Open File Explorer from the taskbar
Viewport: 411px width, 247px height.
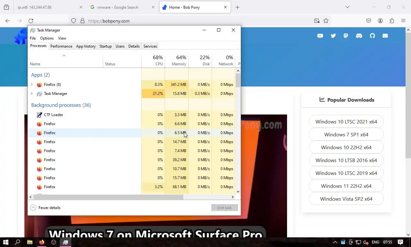[30, 242]
